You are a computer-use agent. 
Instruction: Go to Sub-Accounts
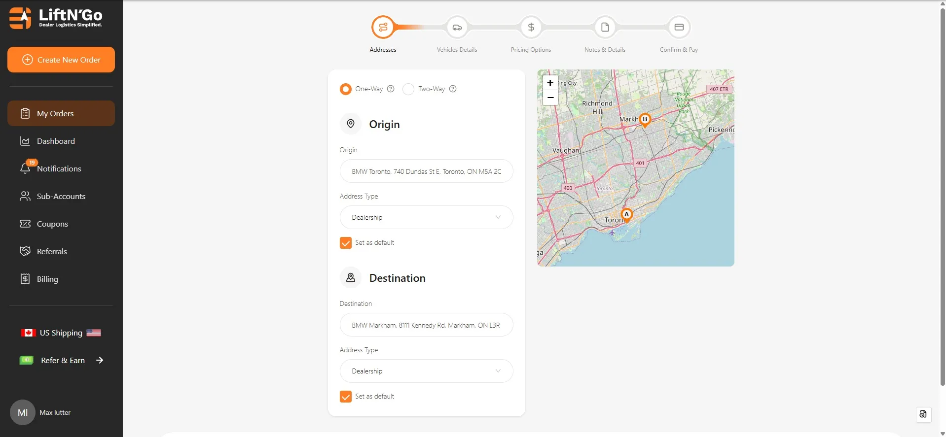click(61, 196)
